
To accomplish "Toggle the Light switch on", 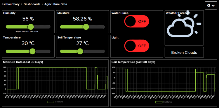I will point(137,46).
